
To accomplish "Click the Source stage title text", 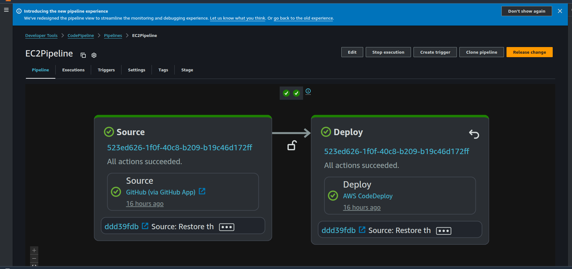I will coord(131,132).
